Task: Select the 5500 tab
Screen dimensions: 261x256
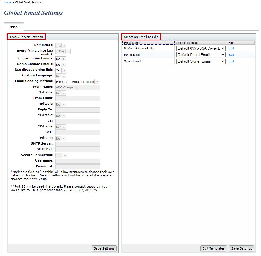Action: (x=14, y=27)
